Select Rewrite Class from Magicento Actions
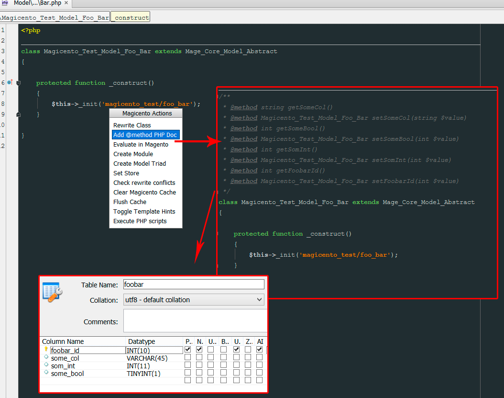 click(x=146, y=125)
